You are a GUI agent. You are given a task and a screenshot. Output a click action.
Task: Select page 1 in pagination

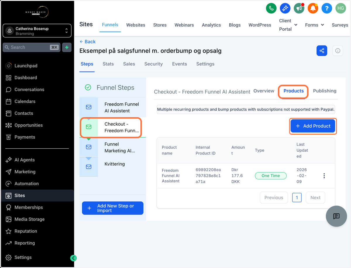point(297,198)
